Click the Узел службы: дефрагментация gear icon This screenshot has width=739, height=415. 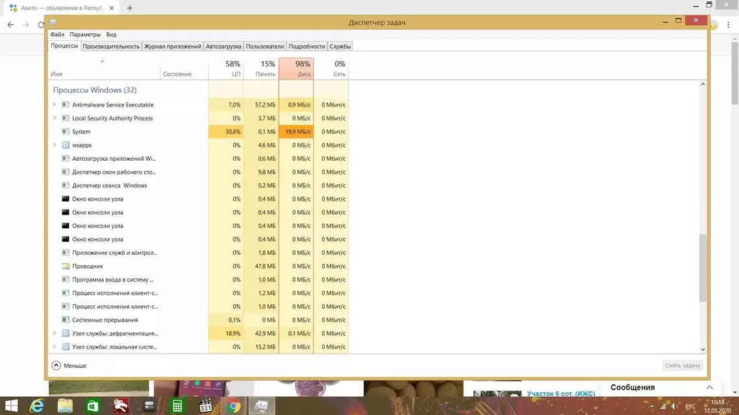(66, 333)
